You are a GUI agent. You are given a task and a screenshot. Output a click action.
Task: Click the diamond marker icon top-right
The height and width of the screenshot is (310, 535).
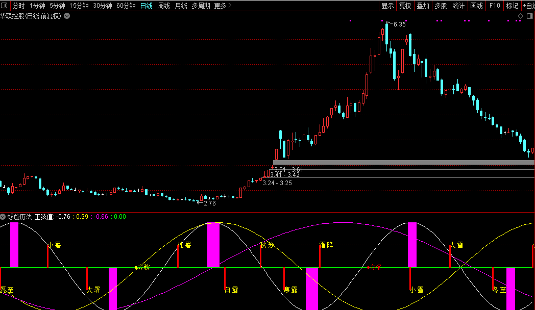coord(520,16)
